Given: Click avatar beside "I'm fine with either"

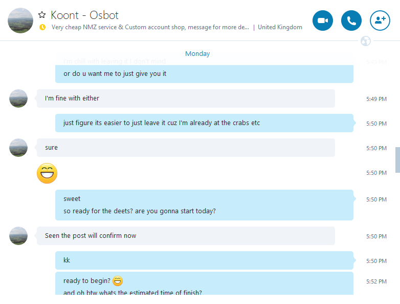Looking at the screenshot, I should click(18, 98).
